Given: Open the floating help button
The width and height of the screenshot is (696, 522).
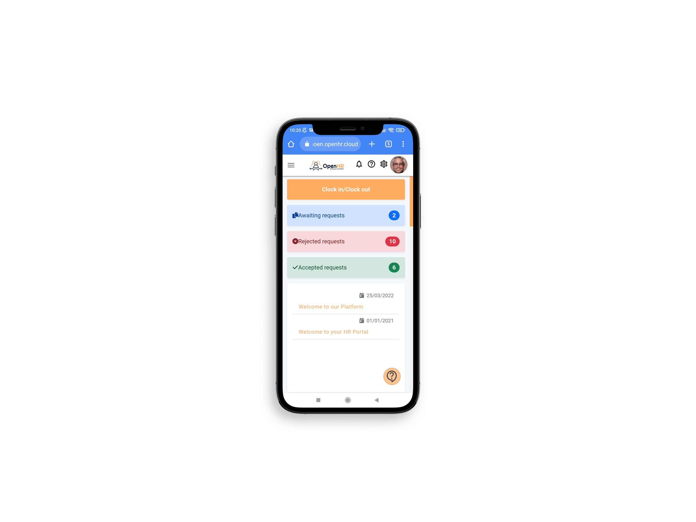Looking at the screenshot, I should (x=392, y=376).
